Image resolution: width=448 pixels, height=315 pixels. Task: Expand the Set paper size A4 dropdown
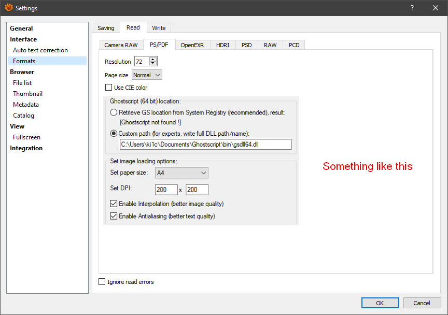click(181, 173)
